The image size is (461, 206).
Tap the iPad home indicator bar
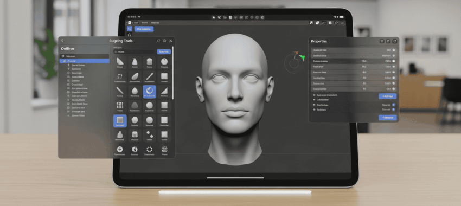tap(235, 177)
